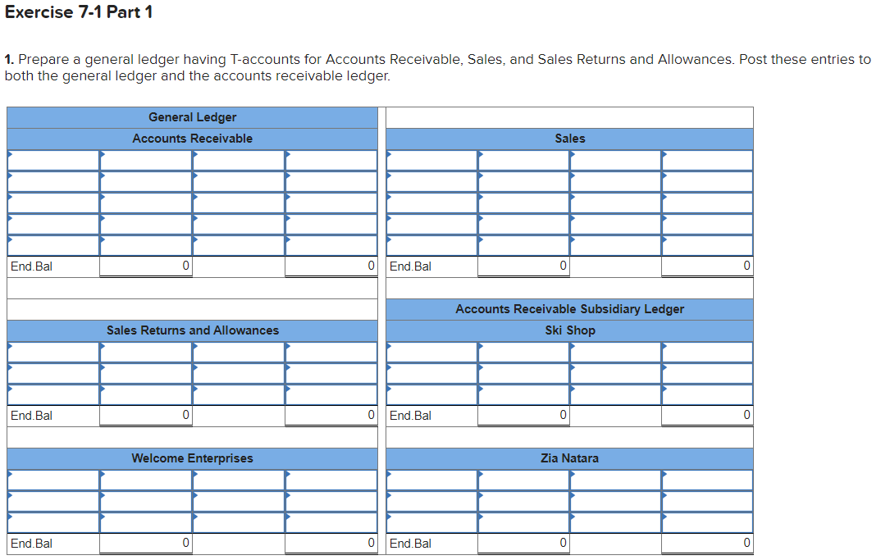Click first-row credit amount field in Sales
This screenshot has width=881, height=560.
click(707, 161)
